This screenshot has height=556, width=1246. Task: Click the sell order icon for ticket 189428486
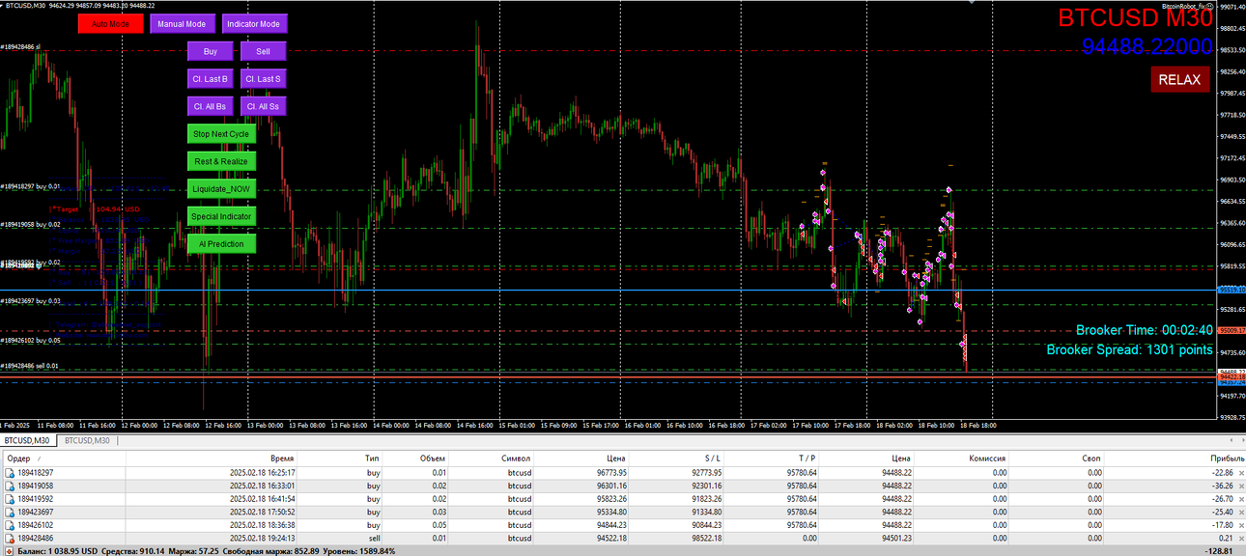click(x=10, y=539)
